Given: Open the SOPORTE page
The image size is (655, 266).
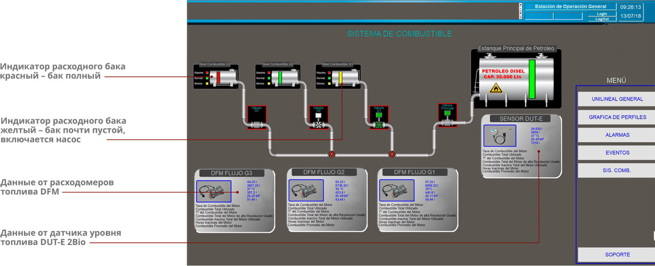Looking at the screenshot, I should [618, 254].
